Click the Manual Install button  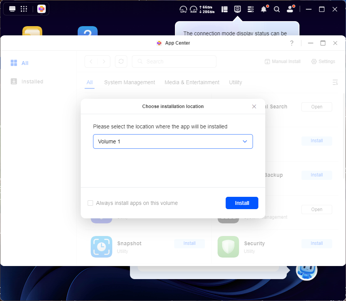[x=283, y=62]
